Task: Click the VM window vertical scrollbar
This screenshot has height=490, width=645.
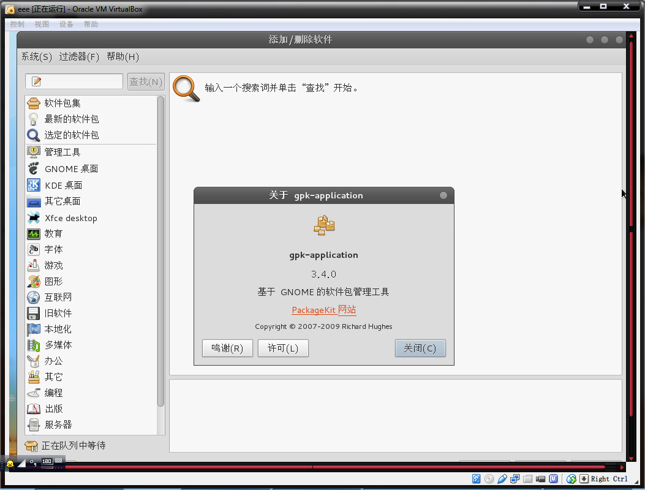Action: 631,247
